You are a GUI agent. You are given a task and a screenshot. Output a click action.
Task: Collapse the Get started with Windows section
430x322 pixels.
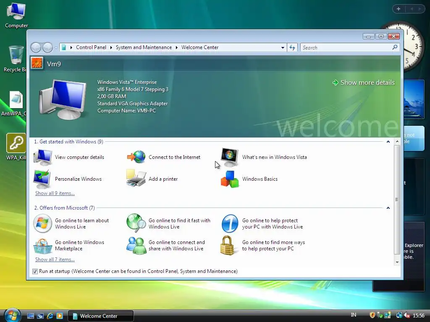388,142
